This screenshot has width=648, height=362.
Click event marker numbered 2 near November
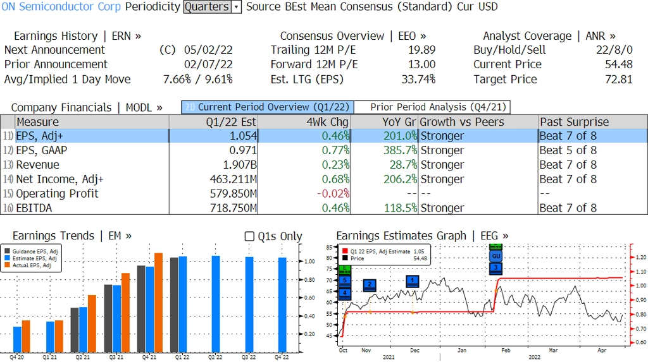370,285
